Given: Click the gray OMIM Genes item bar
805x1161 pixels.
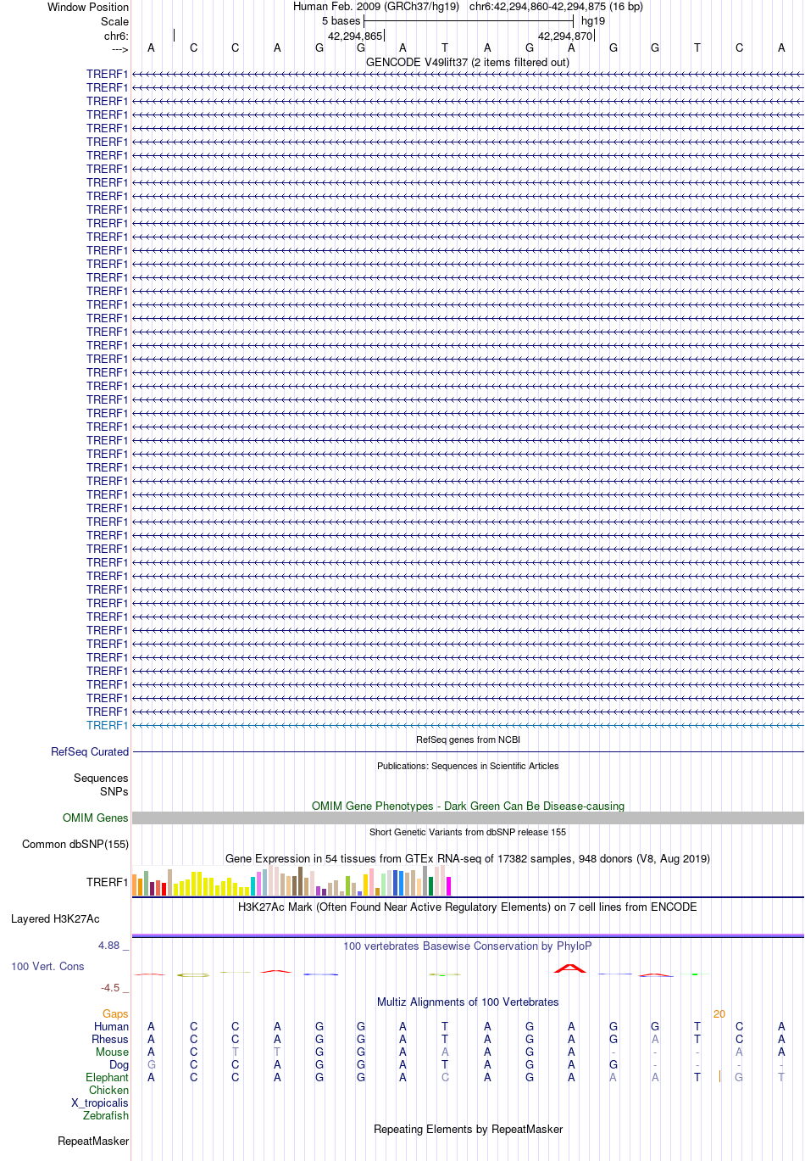Looking at the screenshot, I should point(468,818).
